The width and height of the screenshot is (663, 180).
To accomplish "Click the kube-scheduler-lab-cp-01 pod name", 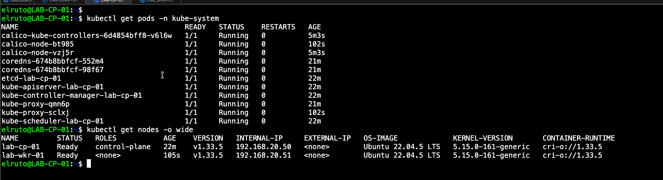I will 53,121.
